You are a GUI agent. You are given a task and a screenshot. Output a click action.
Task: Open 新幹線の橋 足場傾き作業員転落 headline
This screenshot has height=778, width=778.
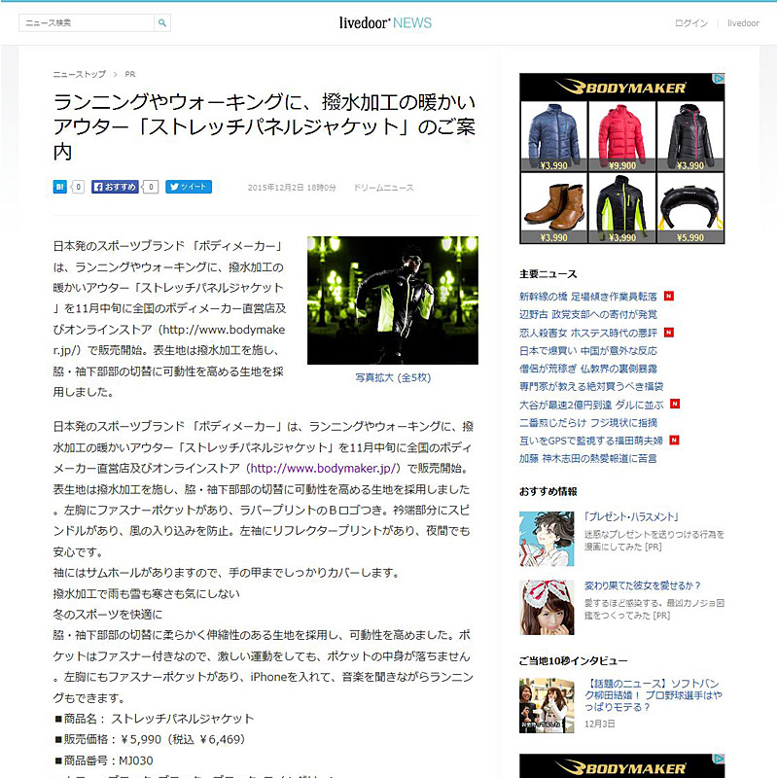click(x=588, y=297)
